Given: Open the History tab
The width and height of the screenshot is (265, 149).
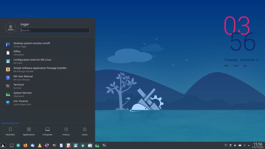Looking at the screenshot, I should pos(66,131).
